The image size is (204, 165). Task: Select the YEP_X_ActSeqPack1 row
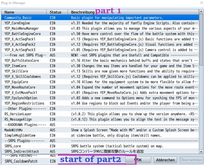tap(100, 39)
